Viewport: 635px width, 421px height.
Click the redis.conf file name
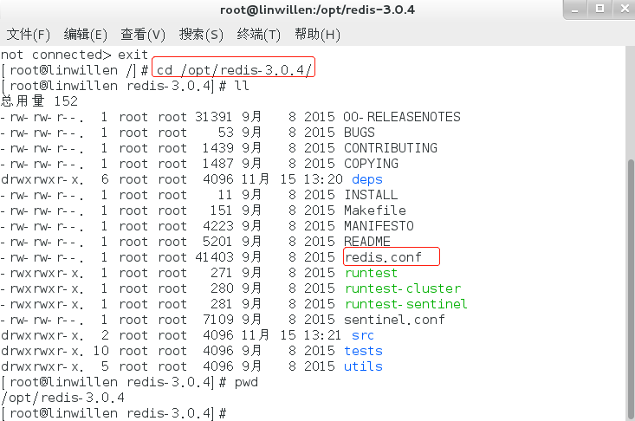click(x=383, y=257)
